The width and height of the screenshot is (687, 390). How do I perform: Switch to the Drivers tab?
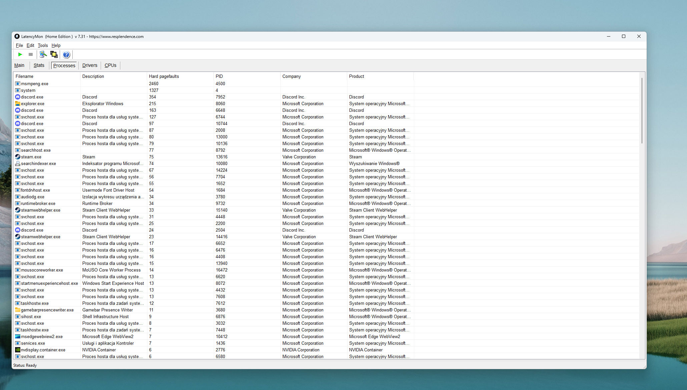(90, 66)
